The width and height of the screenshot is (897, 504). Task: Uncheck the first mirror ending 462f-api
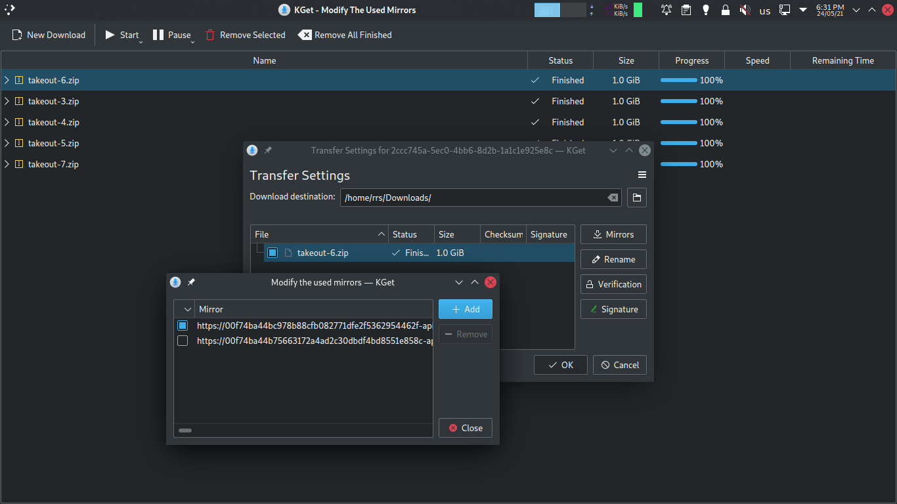point(183,325)
